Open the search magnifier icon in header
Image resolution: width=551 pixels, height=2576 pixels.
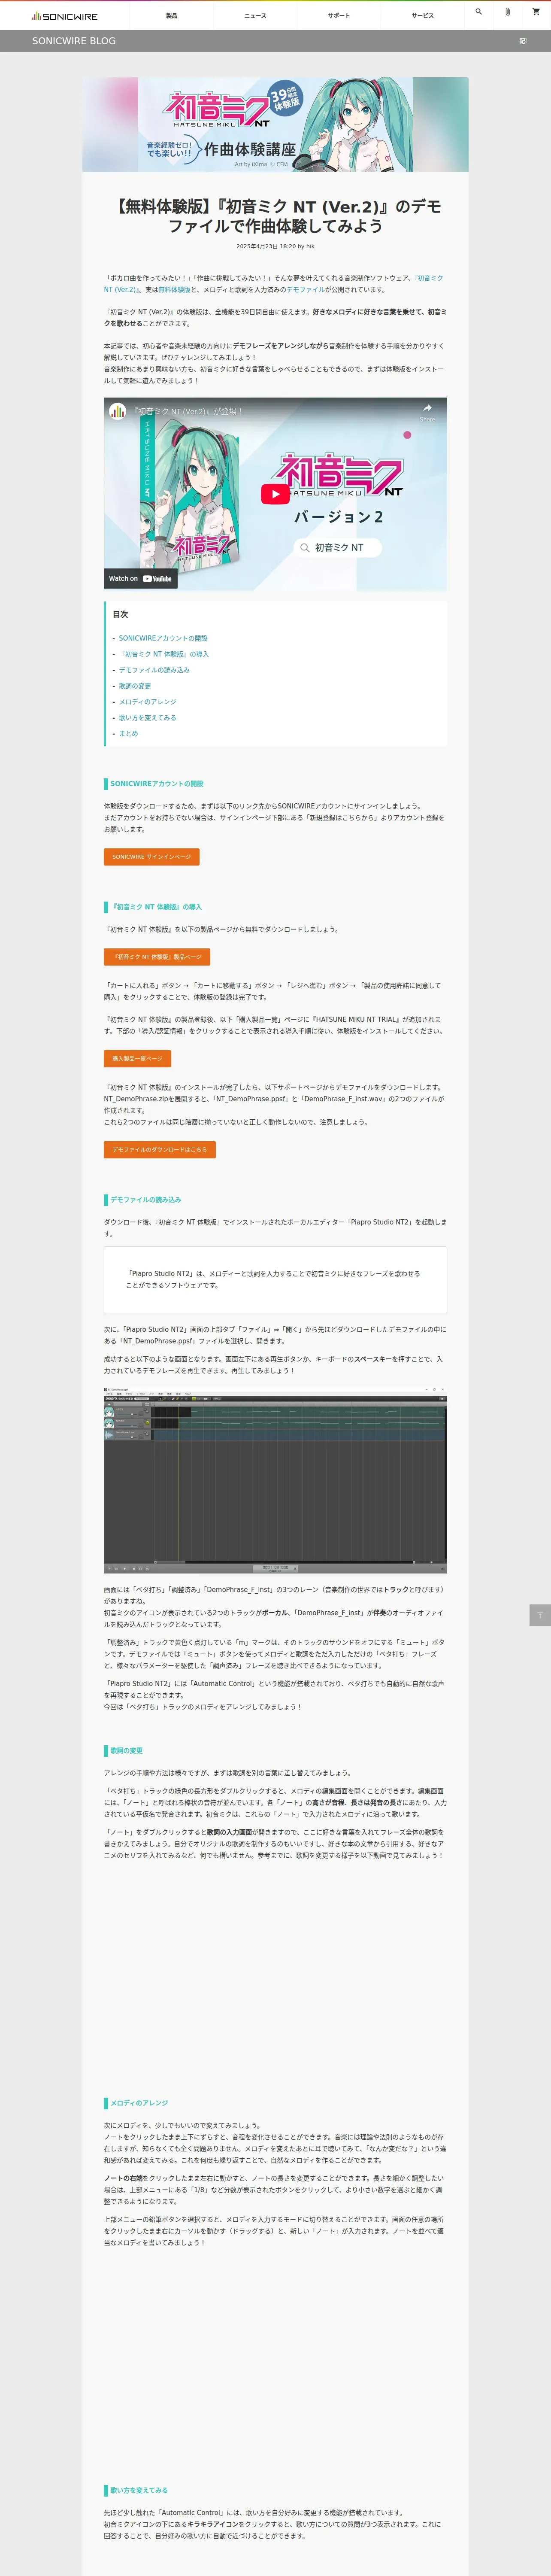coord(479,12)
